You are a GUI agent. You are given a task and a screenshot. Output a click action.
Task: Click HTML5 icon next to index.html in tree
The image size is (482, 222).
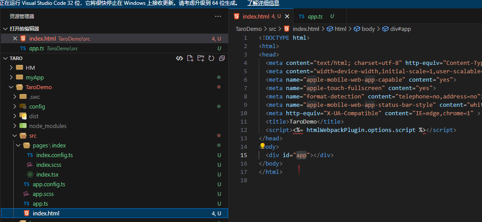[x=27, y=214]
